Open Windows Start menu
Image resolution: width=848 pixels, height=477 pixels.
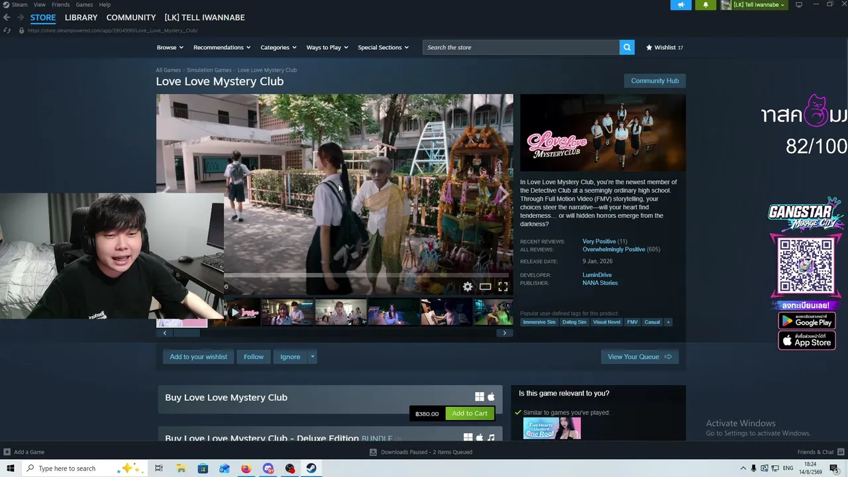(10, 468)
